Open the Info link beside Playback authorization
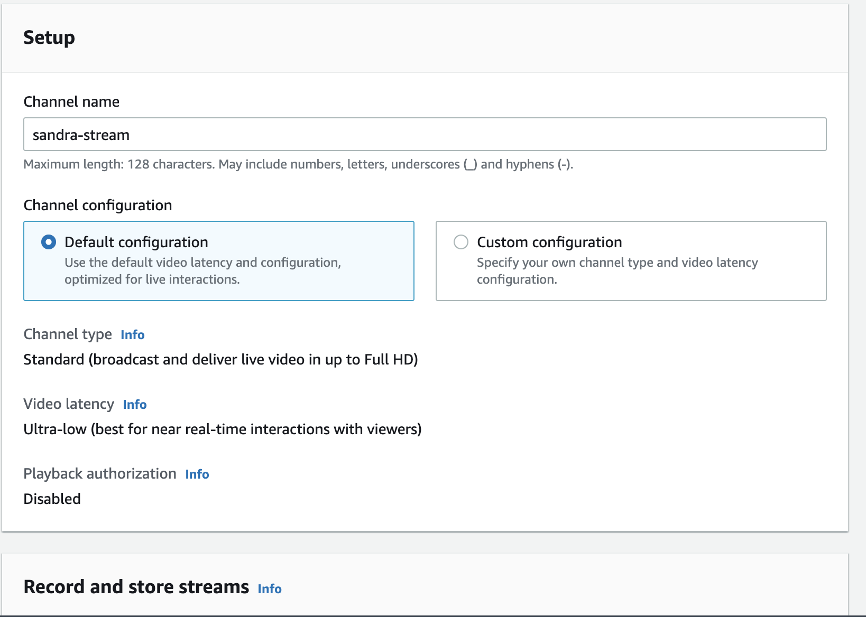The image size is (866, 617). coord(197,474)
